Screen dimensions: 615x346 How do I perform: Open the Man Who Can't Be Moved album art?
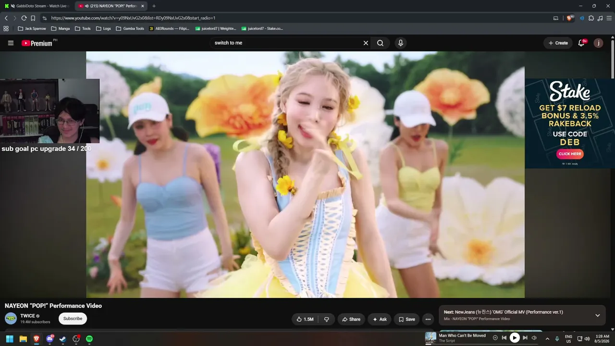430,337
